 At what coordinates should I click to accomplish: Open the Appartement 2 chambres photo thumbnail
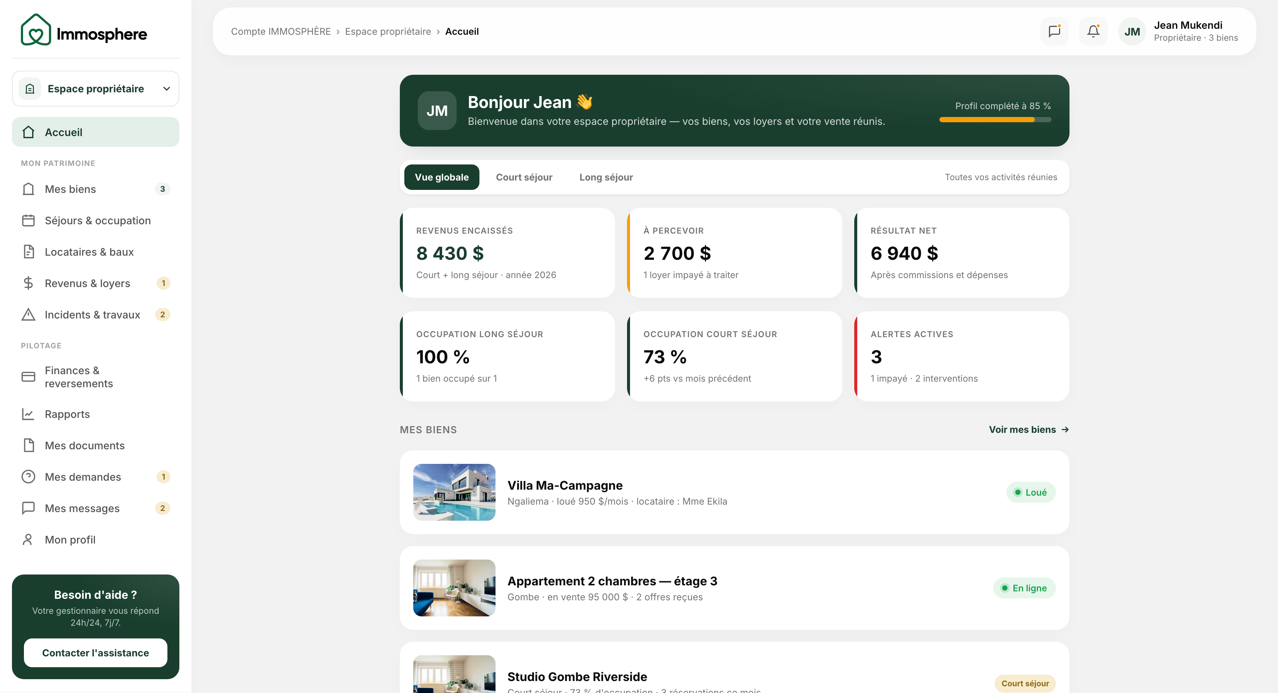(x=454, y=588)
